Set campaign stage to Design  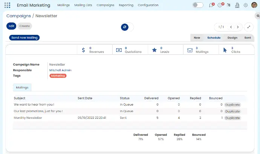(x=232, y=37)
